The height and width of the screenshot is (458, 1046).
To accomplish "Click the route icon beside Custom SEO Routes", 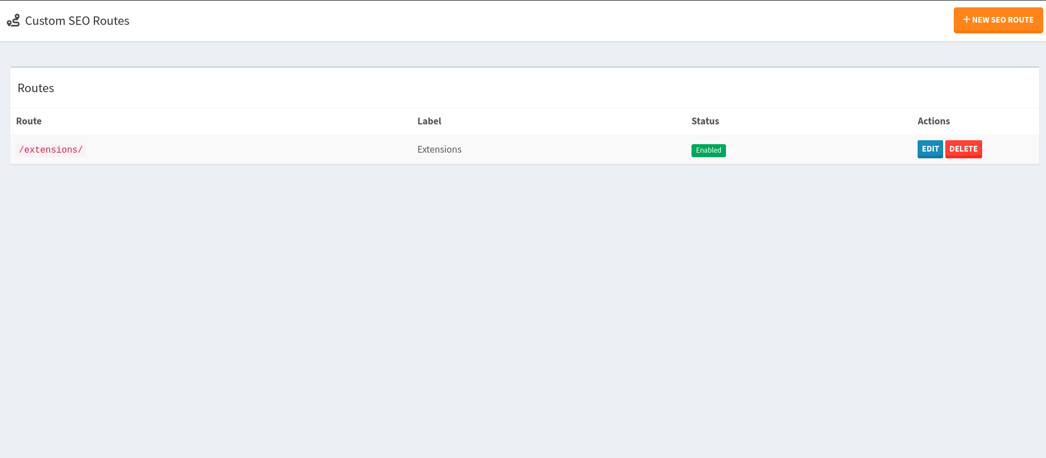I will 13,21.
